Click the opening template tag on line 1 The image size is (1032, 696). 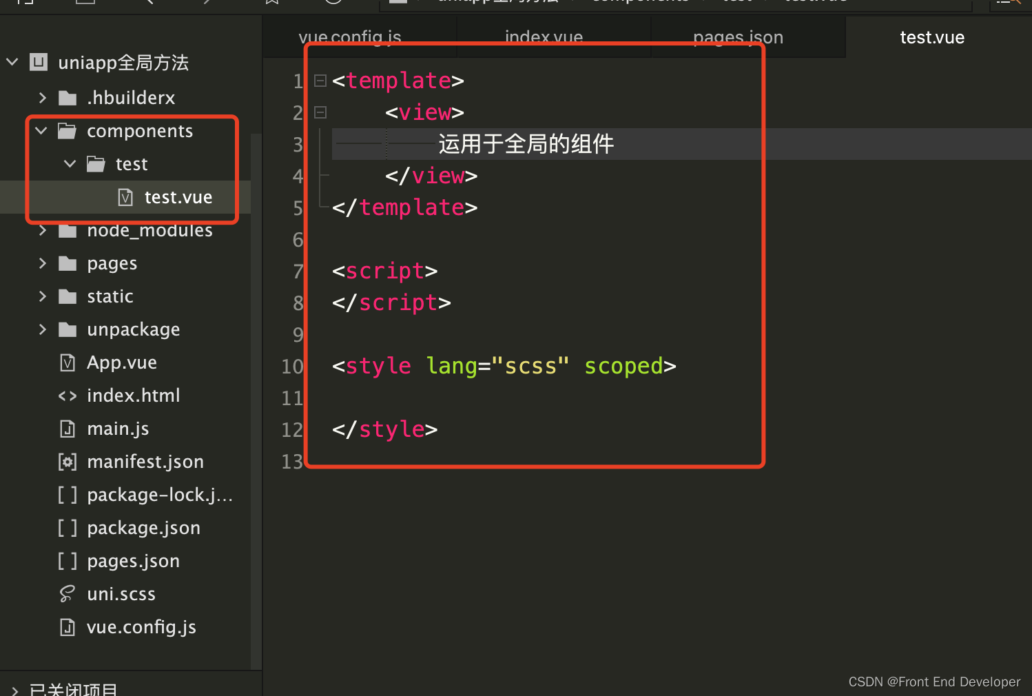(x=398, y=81)
